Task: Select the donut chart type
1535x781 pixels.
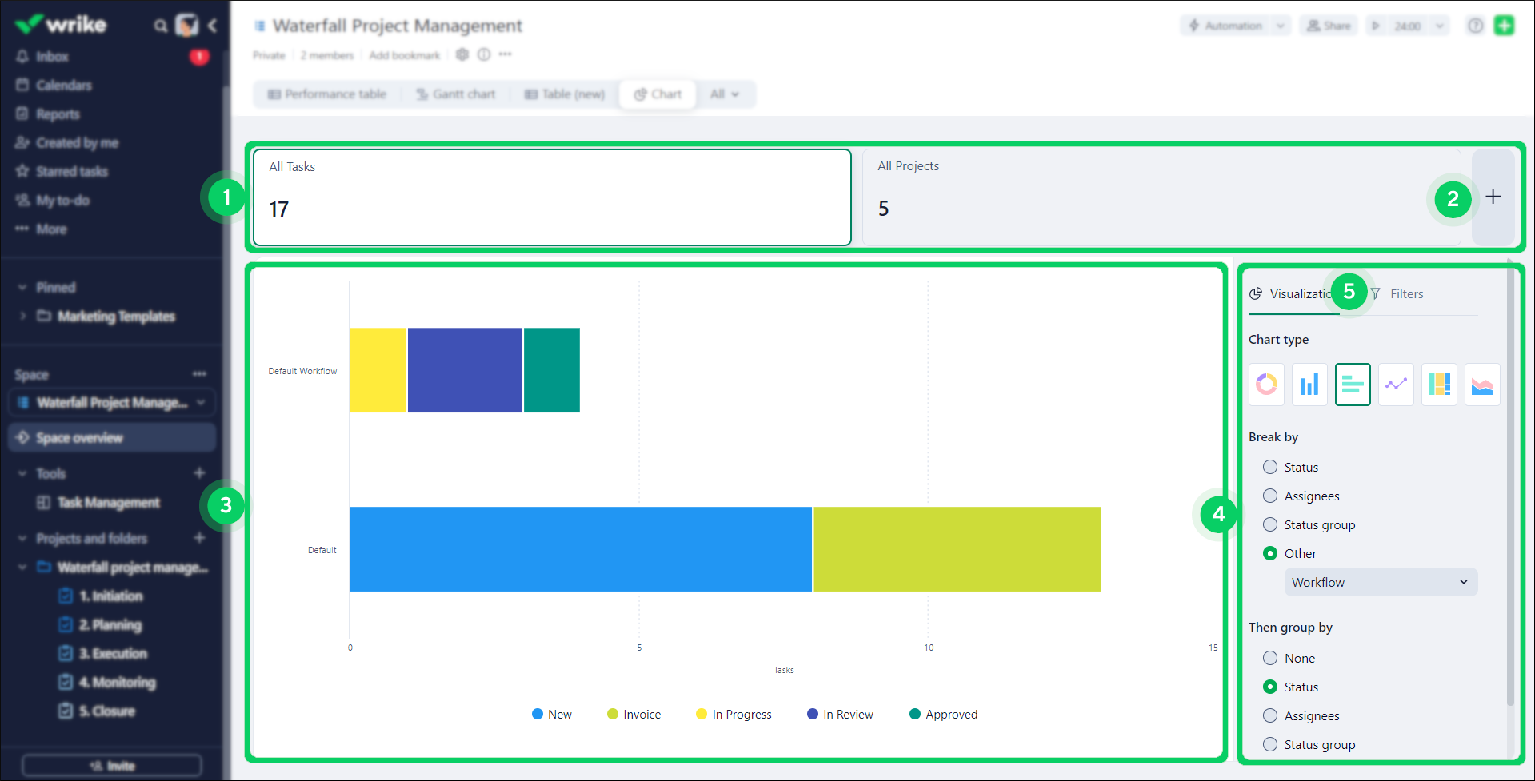Action: [x=1266, y=385]
